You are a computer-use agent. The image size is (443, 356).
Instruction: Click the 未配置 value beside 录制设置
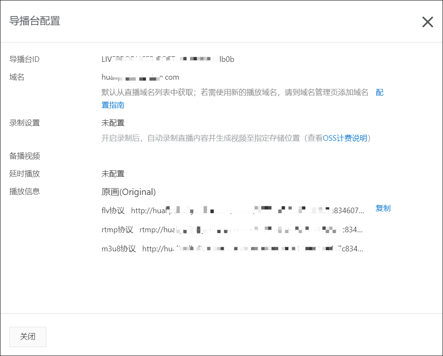tap(113, 123)
